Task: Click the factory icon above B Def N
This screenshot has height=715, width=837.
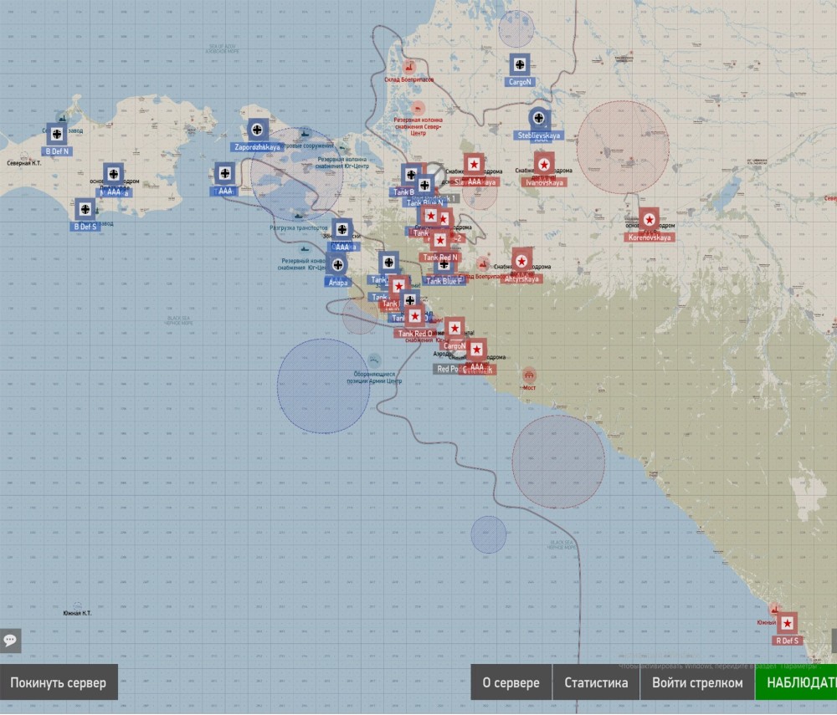Action: tap(63, 118)
